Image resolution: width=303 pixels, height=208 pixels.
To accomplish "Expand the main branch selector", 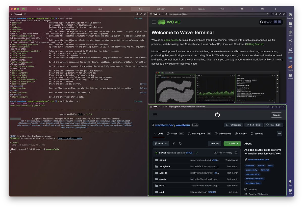I will (x=161, y=143).
